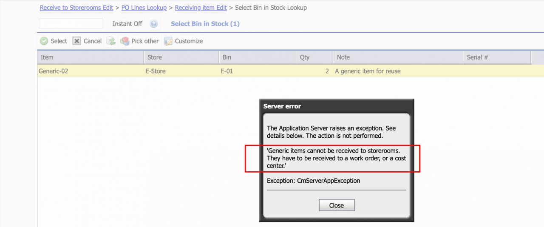Open the help question mark icon
The height and width of the screenshot is (227, 544).
click(154, 24)
